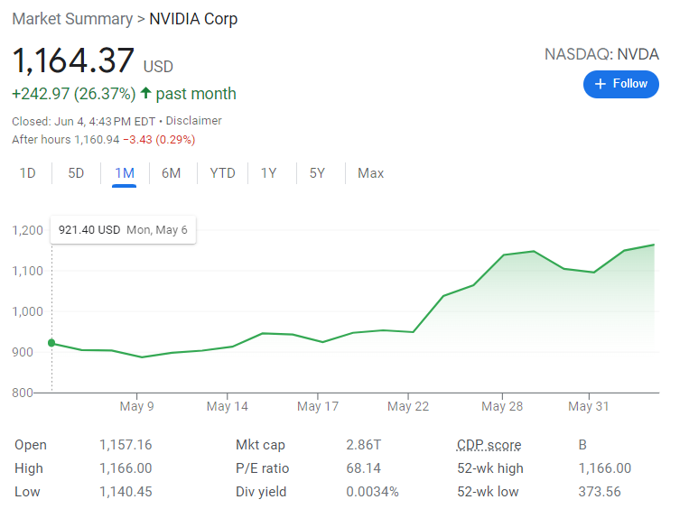Click the +242.97 (26.37%) change text
689x509 pixels.
click(x=74, y=94)
